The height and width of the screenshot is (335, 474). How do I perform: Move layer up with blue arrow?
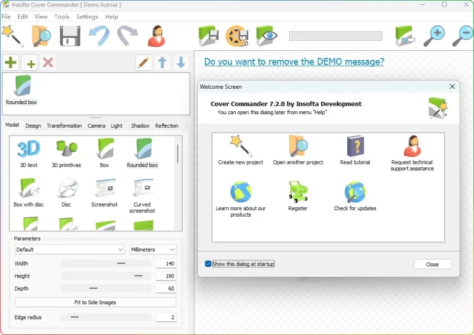click(x=162, y=63)
